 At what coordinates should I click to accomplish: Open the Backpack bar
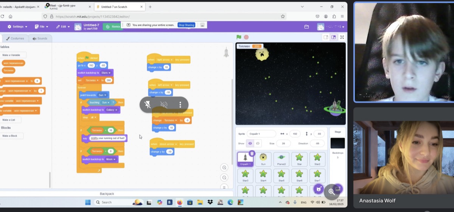click(x=107, y=193)
